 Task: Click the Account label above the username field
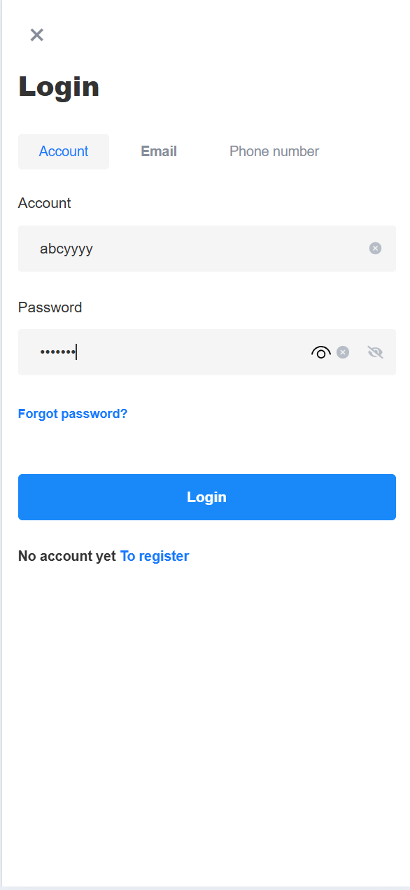point(45,203)
